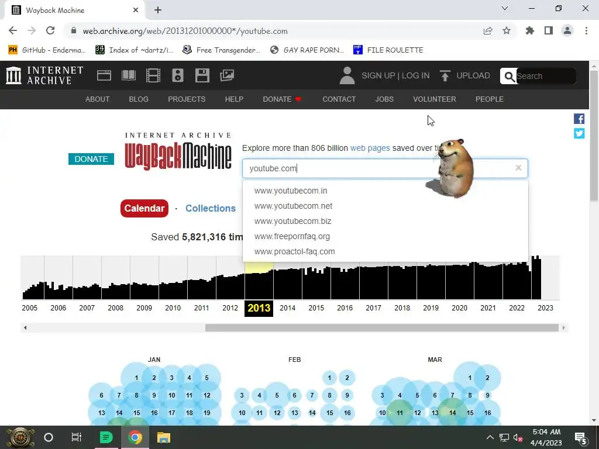Reload the page
Screen dimensions: 599x449
click(x=50, y=30)
